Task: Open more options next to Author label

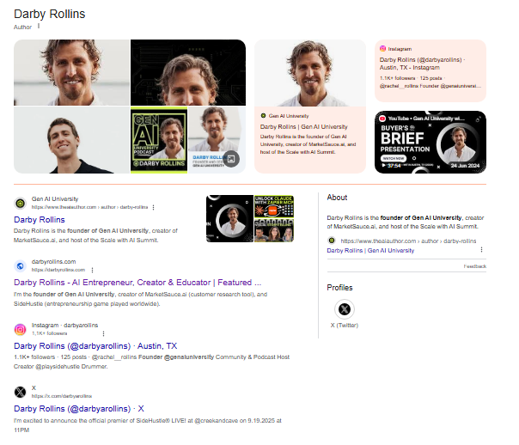Action: click(39, 26)
